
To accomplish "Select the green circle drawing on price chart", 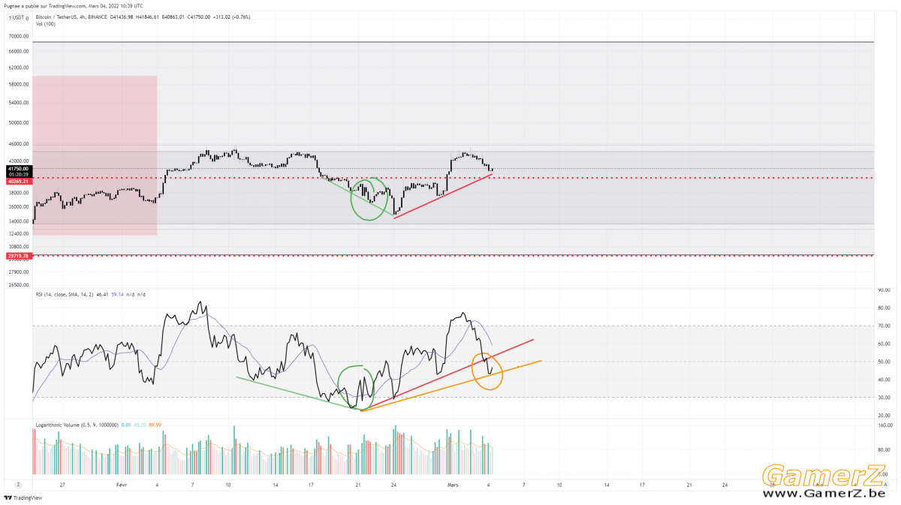I will click(x=369, y=200).
